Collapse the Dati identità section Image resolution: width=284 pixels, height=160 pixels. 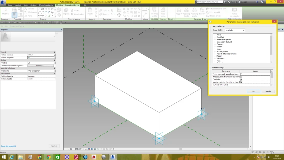click(54, 74)
